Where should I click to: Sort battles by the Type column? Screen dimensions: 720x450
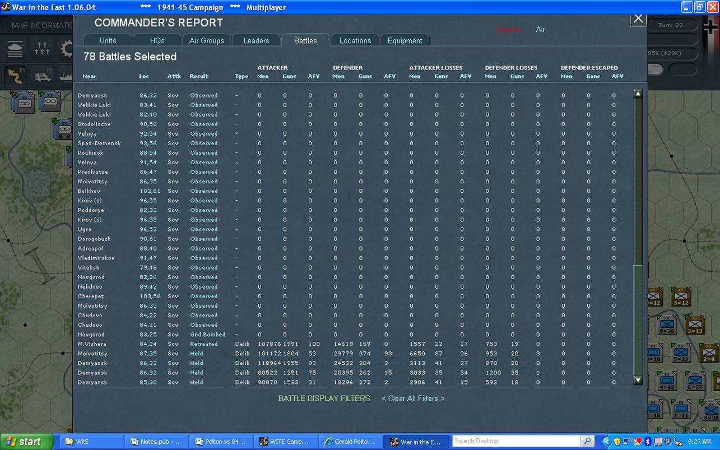pyautogui.click(x=241, y=76)
